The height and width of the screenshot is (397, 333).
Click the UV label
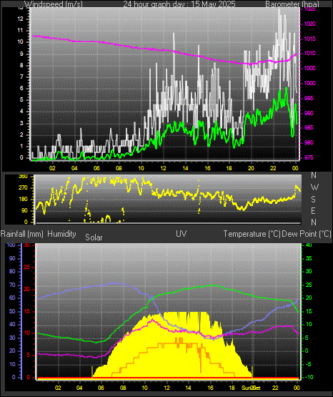click(x=181, y=234)
